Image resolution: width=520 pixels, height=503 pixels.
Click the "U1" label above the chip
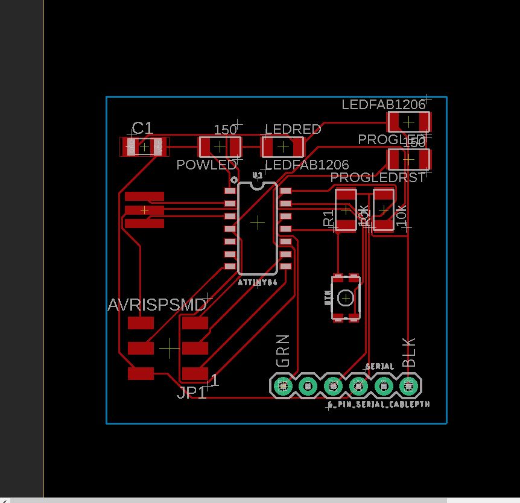258,175
